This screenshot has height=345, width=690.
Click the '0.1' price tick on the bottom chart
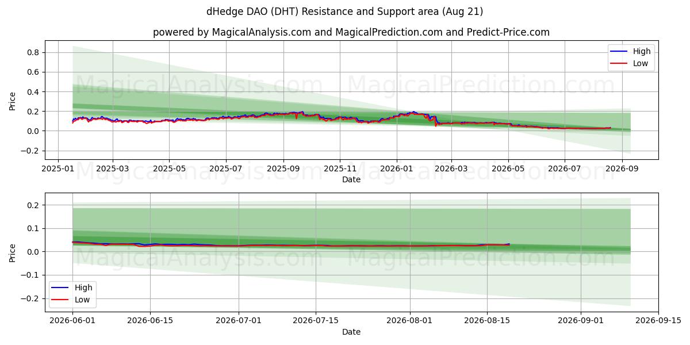point(33,228)
